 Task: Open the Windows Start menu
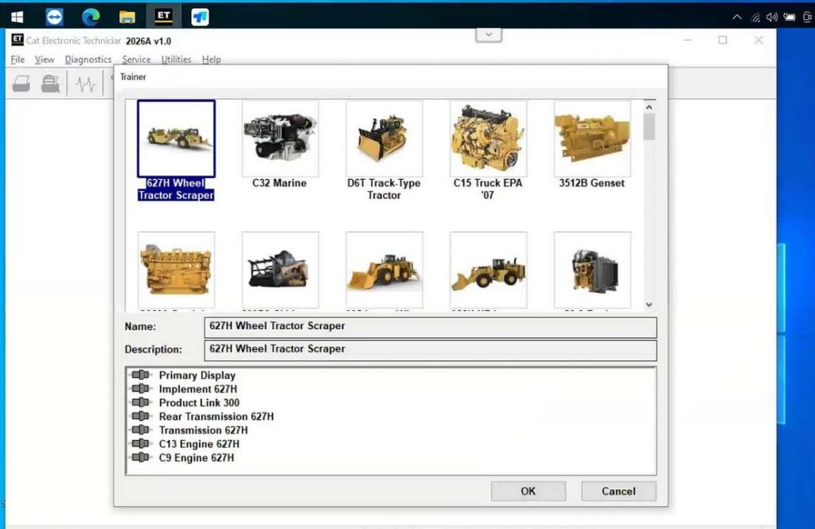[18, 18]
